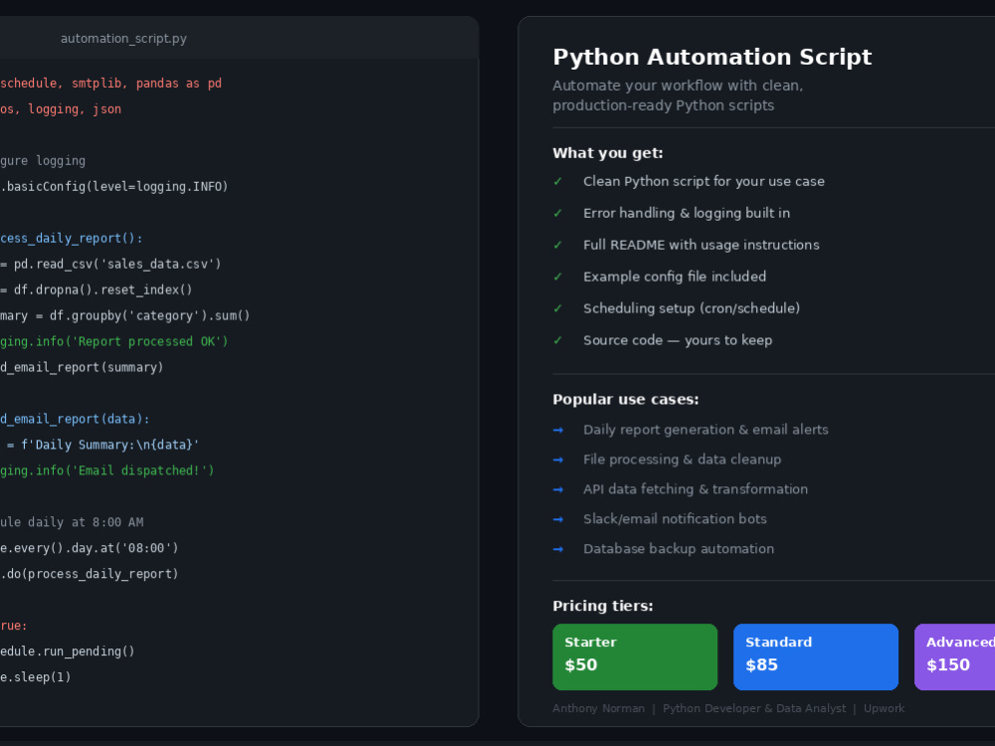Click log line 'Report processed OK'
The image size is (995, 746).
click(x=114, y=341)
